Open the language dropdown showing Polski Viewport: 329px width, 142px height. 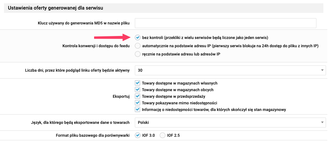click(230, 123)
